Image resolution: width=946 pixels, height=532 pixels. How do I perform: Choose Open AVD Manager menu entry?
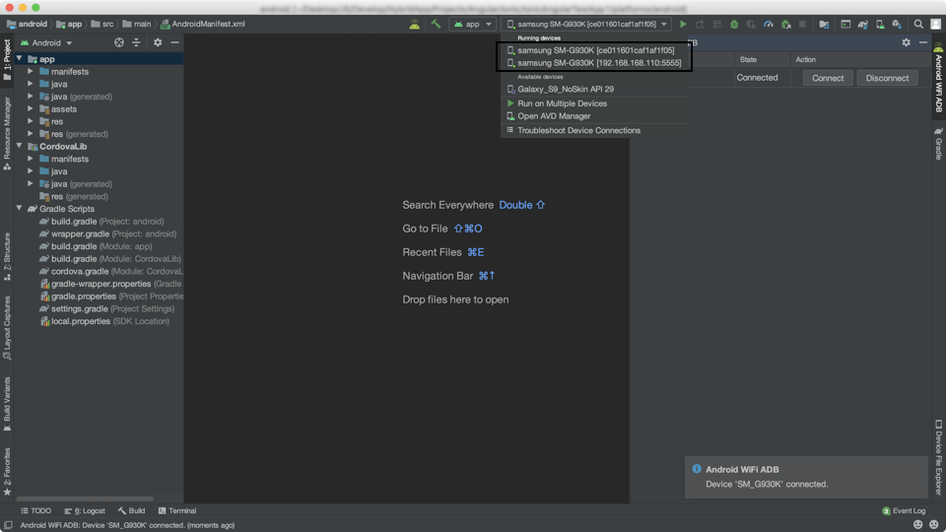[593, 116]
